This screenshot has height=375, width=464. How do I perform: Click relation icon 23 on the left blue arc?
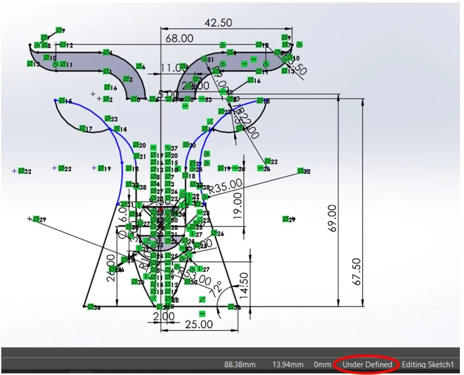(108, 118)
